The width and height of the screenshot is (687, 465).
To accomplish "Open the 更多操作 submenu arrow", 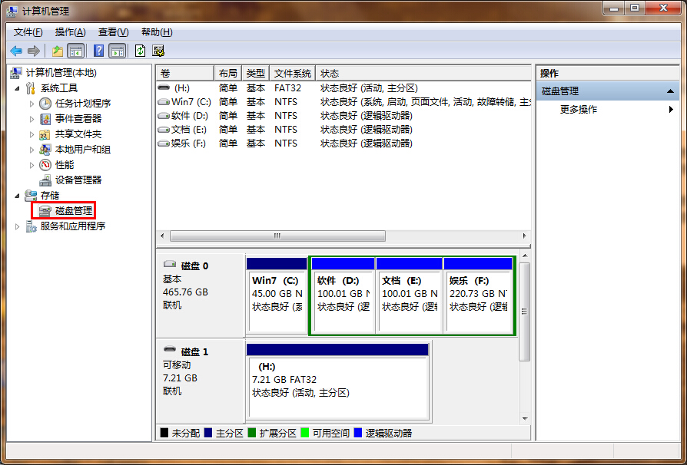I will (x=671, y=110).
